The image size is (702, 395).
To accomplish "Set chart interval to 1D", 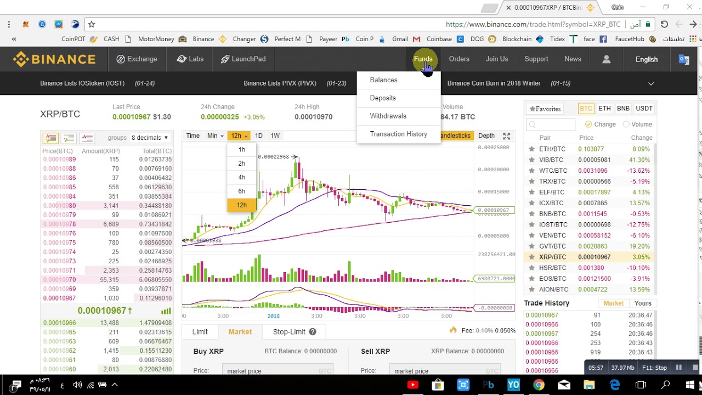I will tap(258, 136).
